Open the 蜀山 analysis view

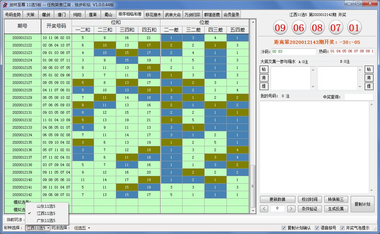point(107,14)
